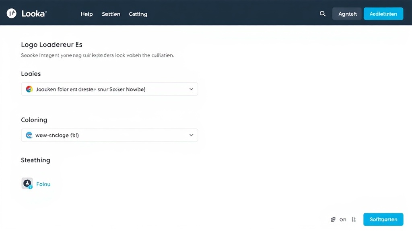
Task: Click the 'Logo Loadereur Es' heading
Action: coord(52,45)
